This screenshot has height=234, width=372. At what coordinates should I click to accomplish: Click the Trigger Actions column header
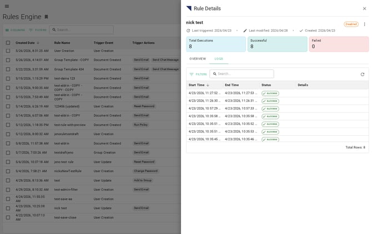(143, 43)
